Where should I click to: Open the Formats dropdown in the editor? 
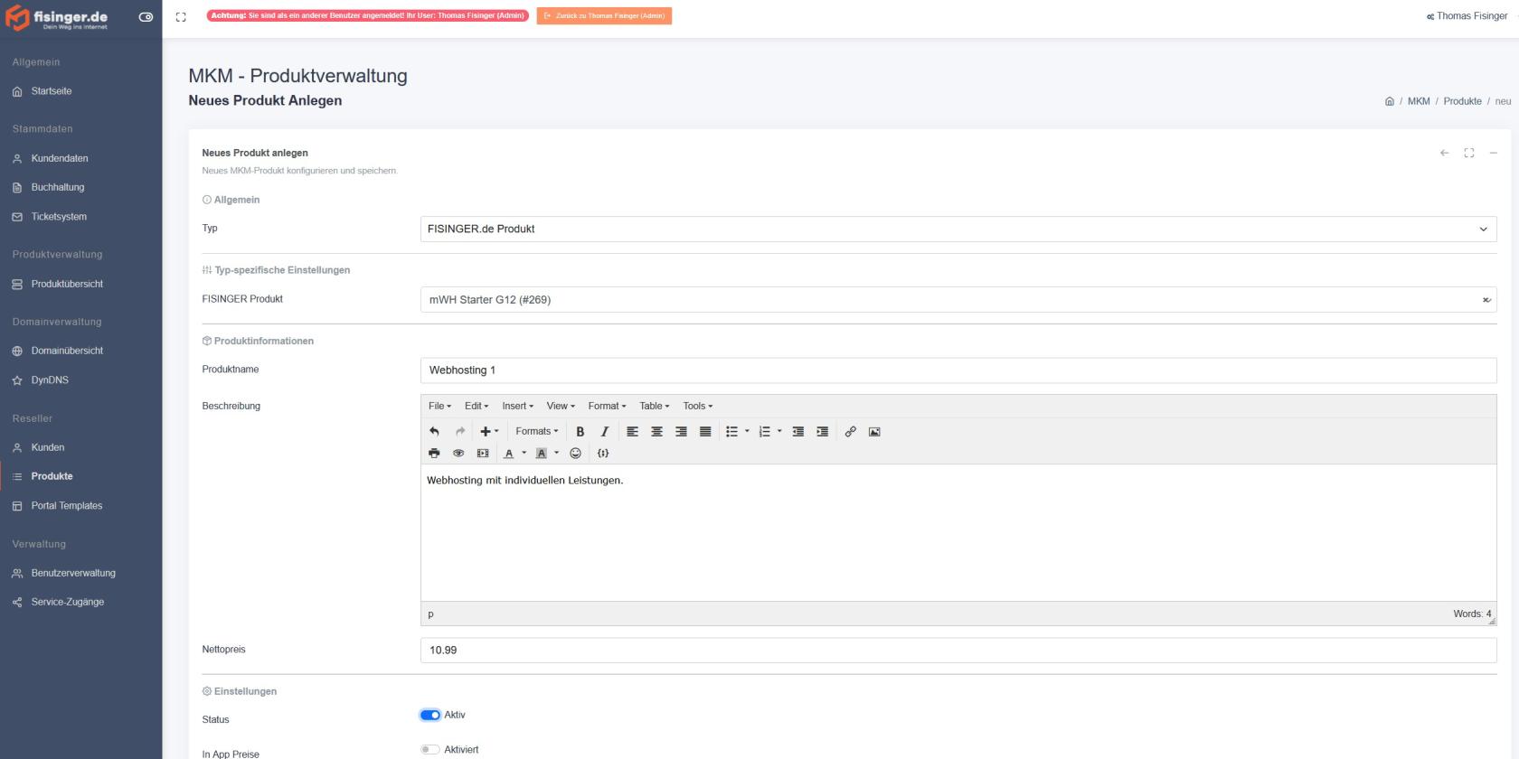click(x=537, y=432)
